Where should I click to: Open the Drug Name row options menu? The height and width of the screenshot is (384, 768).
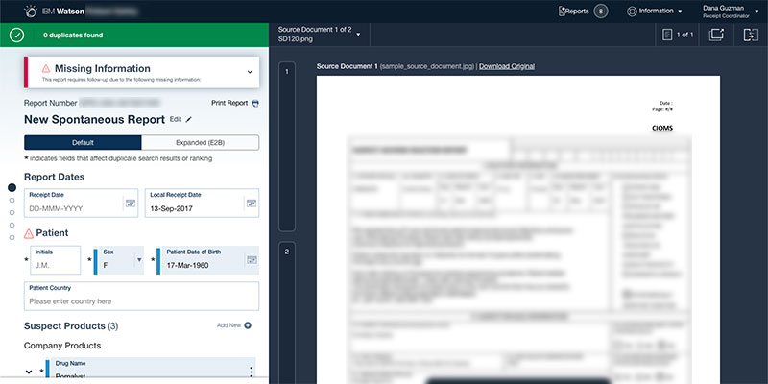252,372
